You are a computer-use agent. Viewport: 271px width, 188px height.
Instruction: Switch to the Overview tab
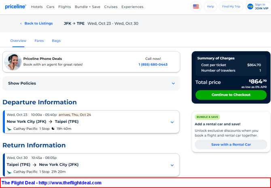tap(18, 41)
